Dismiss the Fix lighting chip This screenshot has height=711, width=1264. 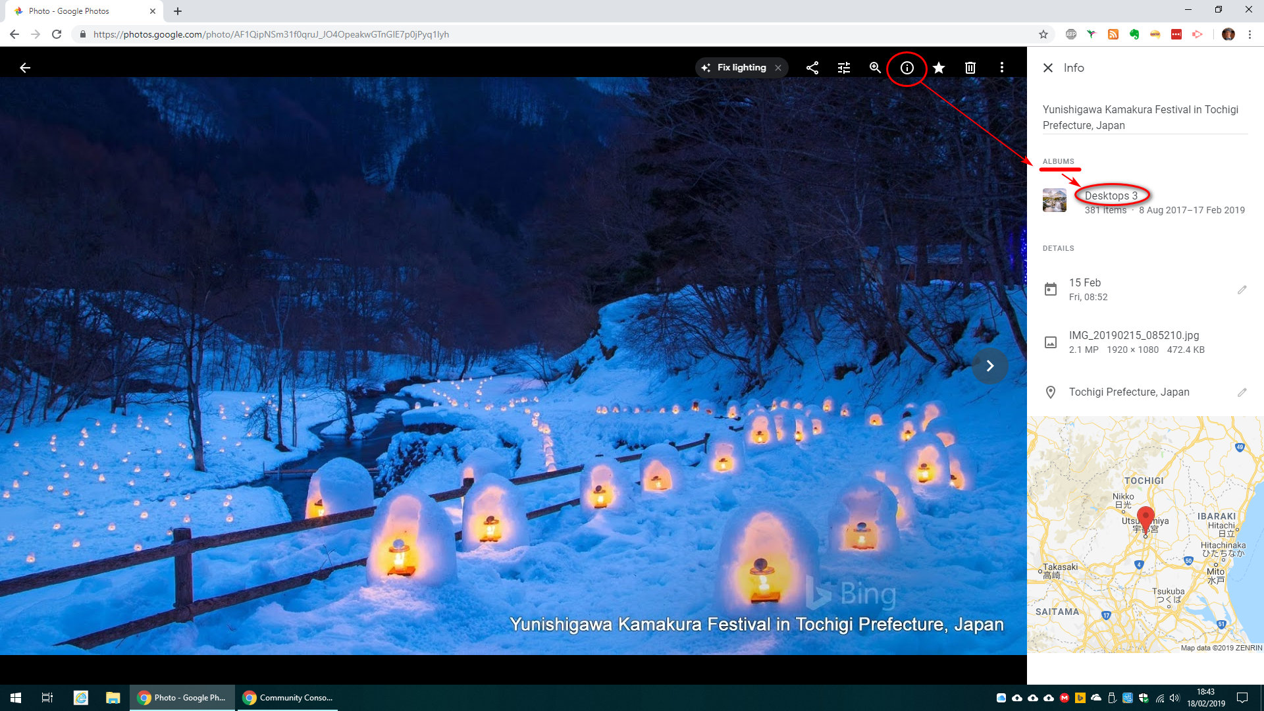(778, 68)
